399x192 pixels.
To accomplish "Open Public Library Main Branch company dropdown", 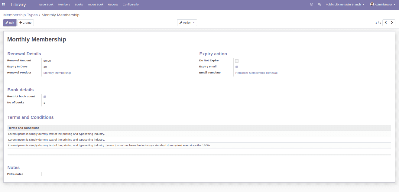I will [345, 5].
